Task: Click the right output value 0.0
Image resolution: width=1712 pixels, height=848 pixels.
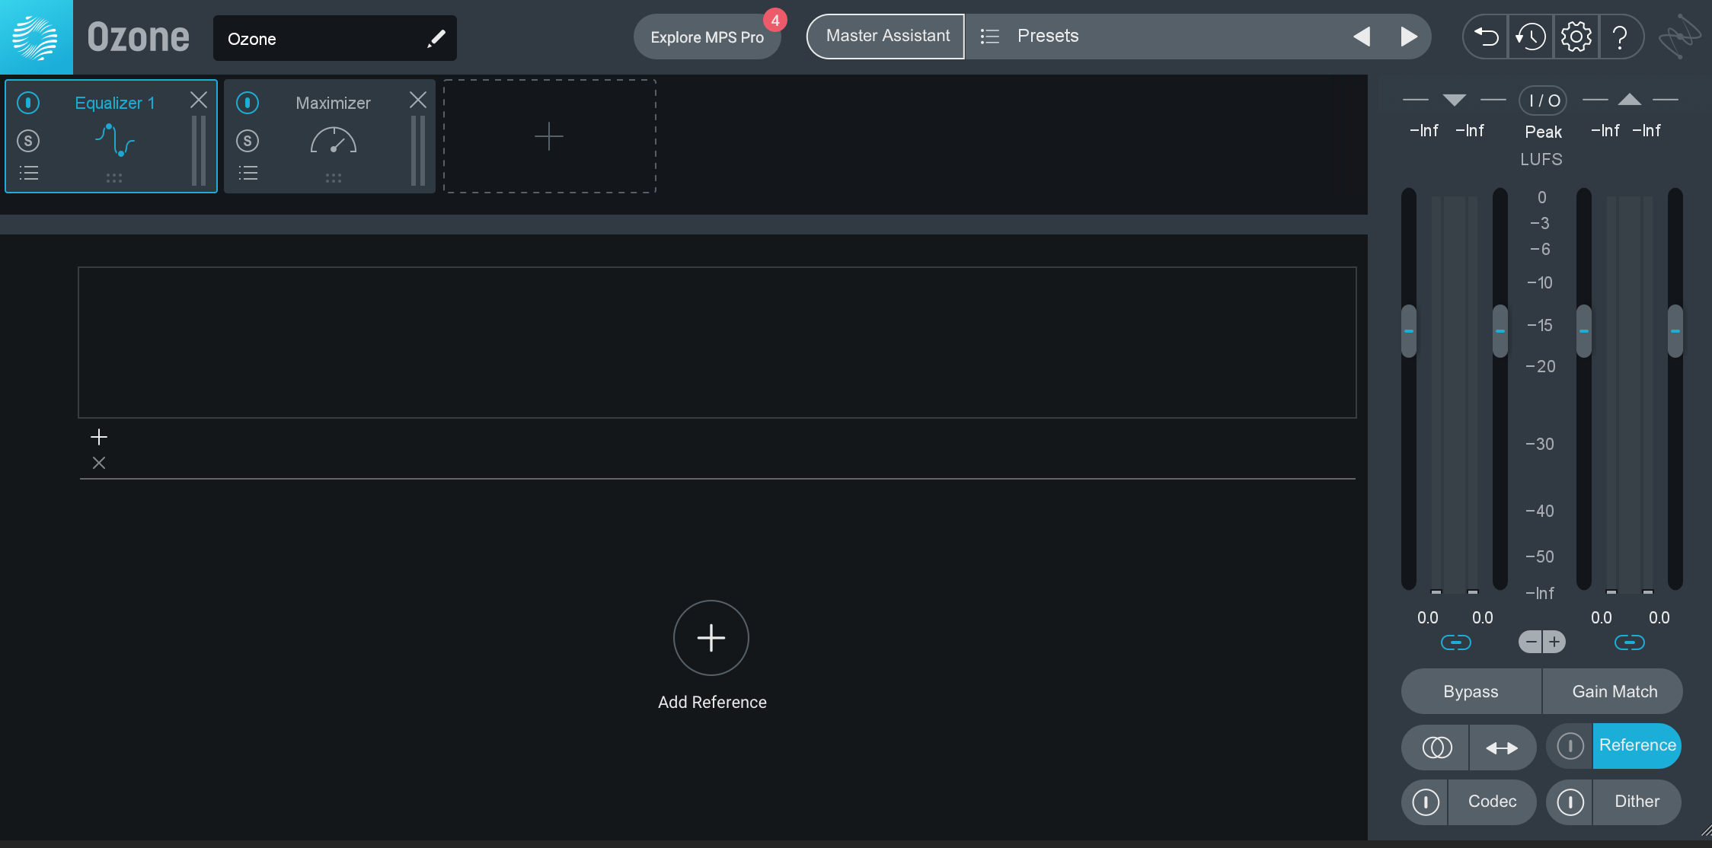Action: [1659, 618]
